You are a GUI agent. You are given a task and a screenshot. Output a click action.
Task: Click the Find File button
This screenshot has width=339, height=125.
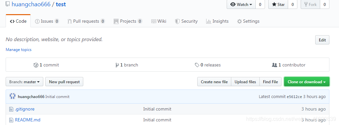pyautogui.click(x=271, y=82)
